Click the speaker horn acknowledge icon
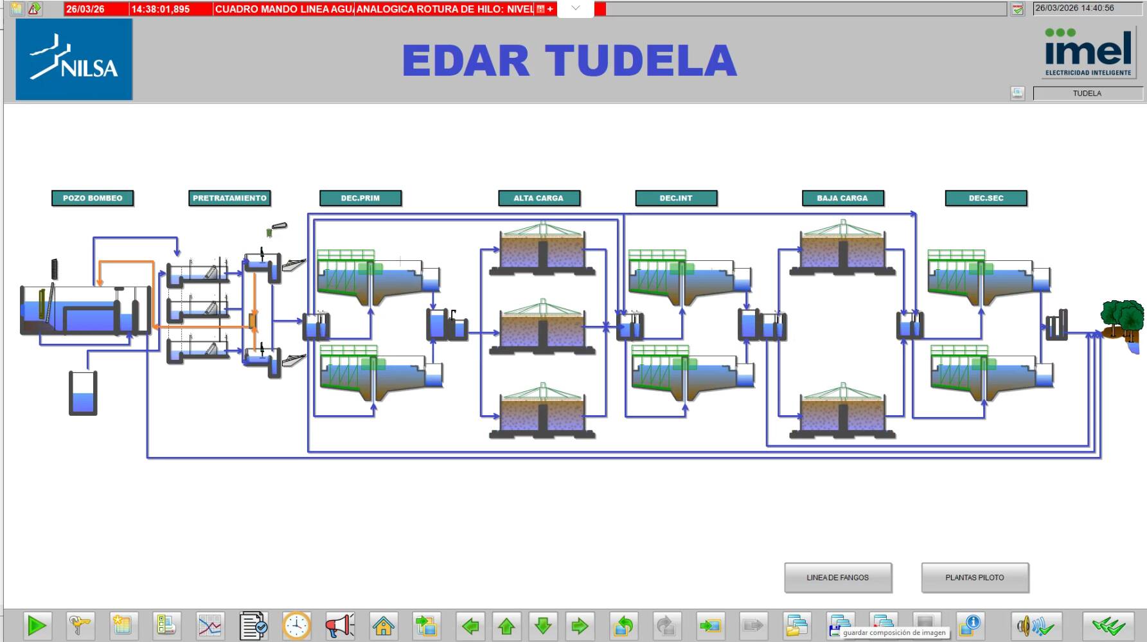 [1035, 625]
